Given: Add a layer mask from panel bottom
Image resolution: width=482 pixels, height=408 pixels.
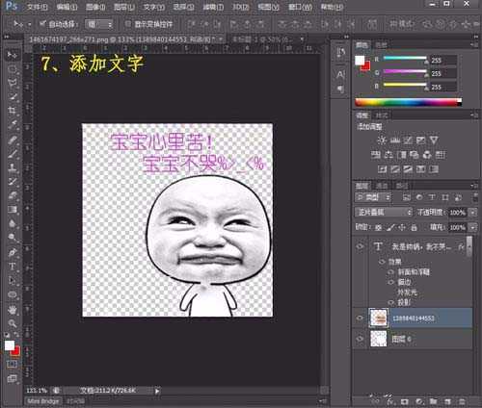Looking at the screenshot, I should 405,401.
